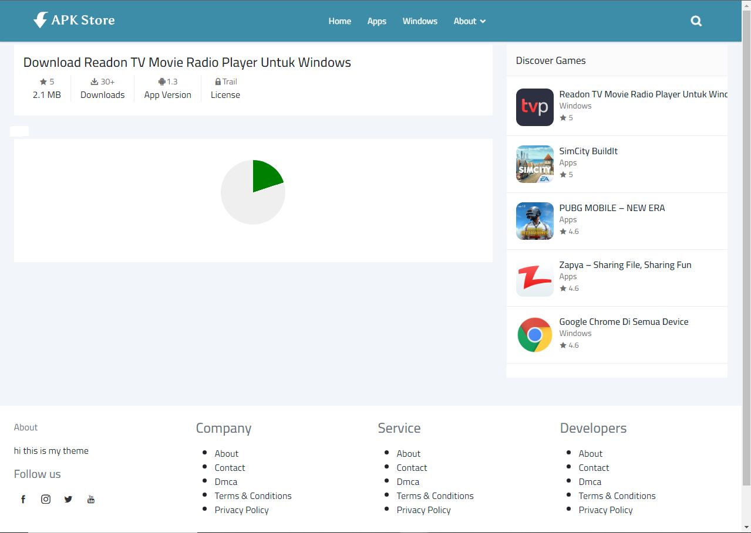751x533 pixels.
Task: Click the page vertical scrollbar
Action: point(746,246)
